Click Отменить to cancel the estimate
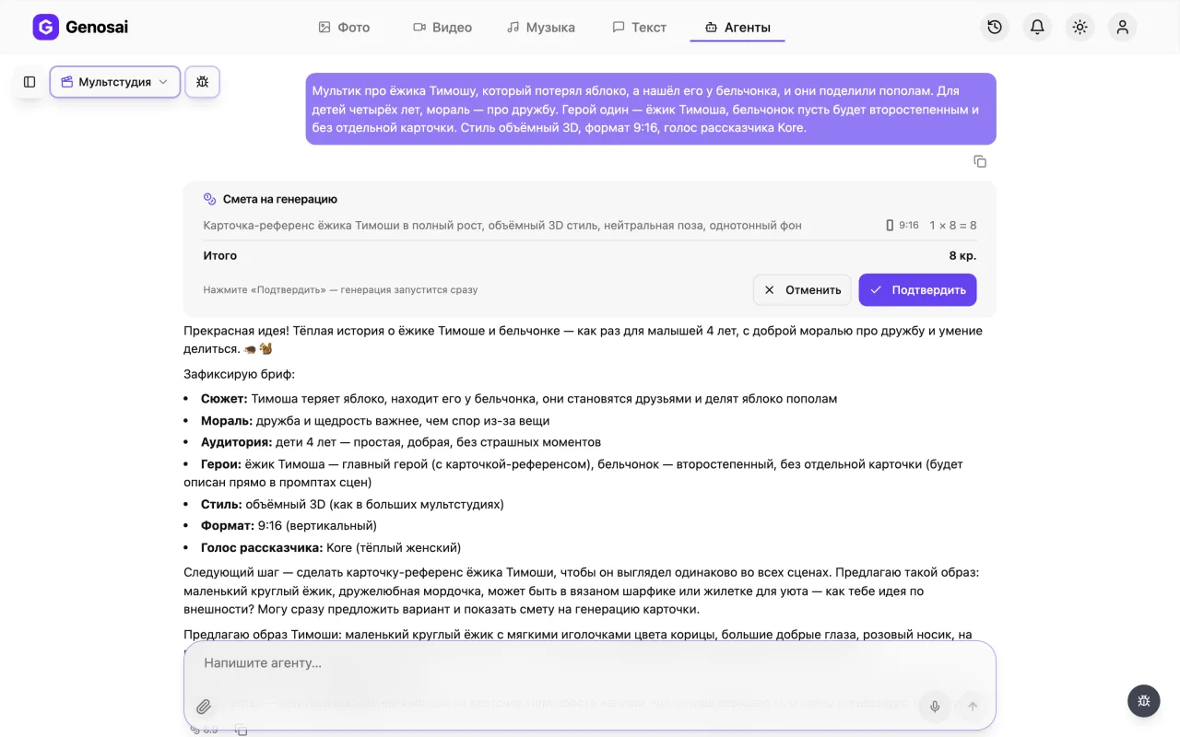1180x737 pixels. click(802, 289)
